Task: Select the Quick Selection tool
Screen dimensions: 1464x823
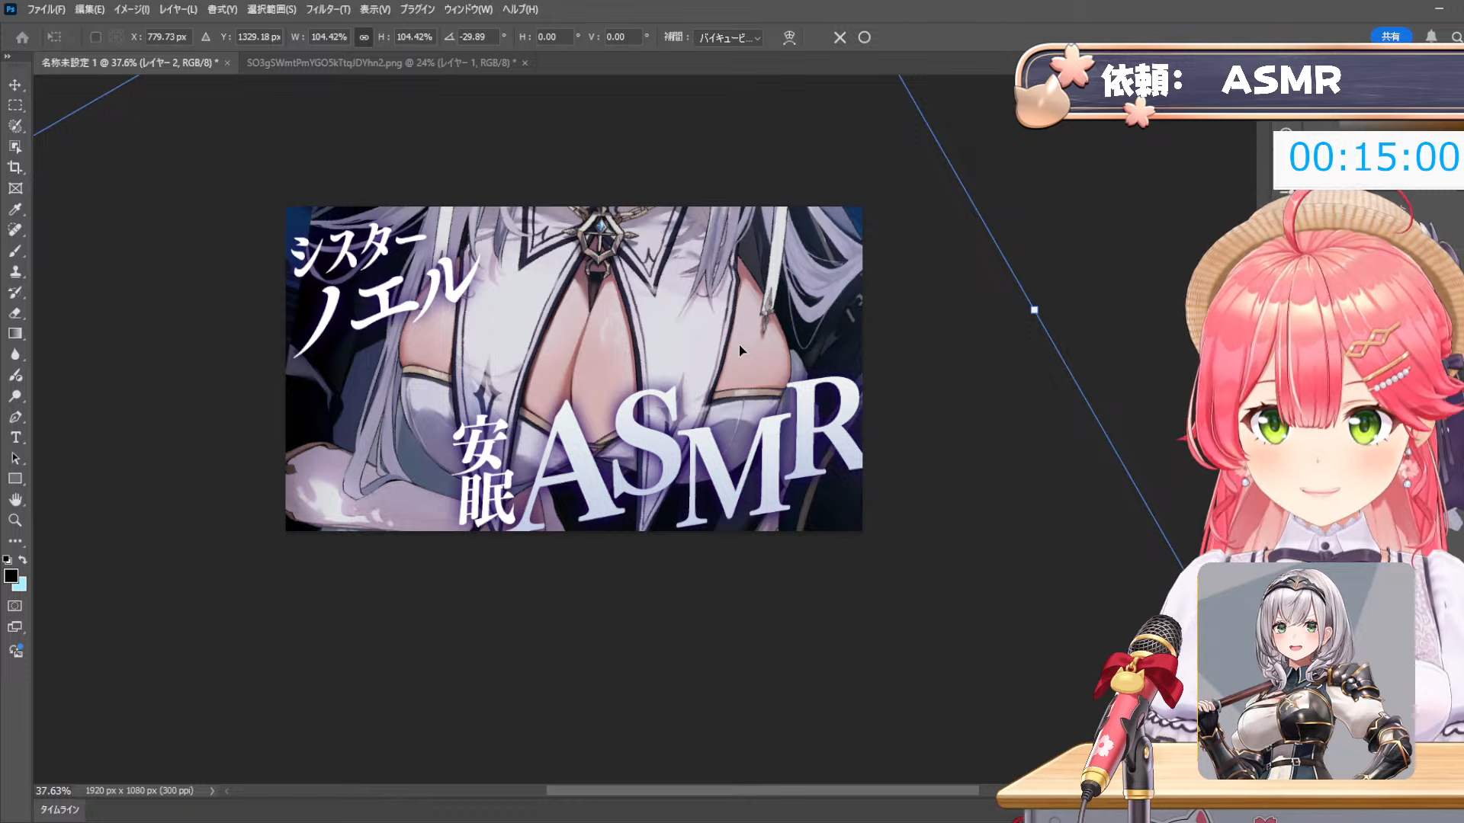Action: [15, 126]
